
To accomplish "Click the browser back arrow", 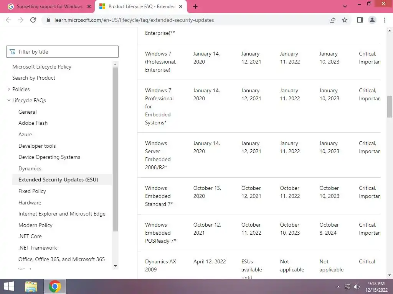I will coord(8,20).
